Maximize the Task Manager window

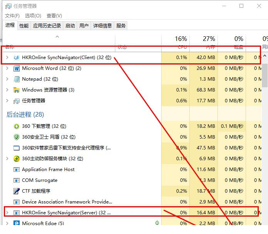241,6
